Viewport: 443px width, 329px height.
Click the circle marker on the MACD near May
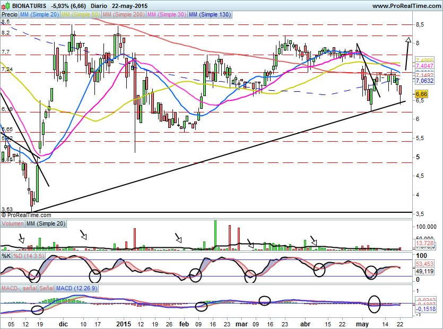(375, 302)
